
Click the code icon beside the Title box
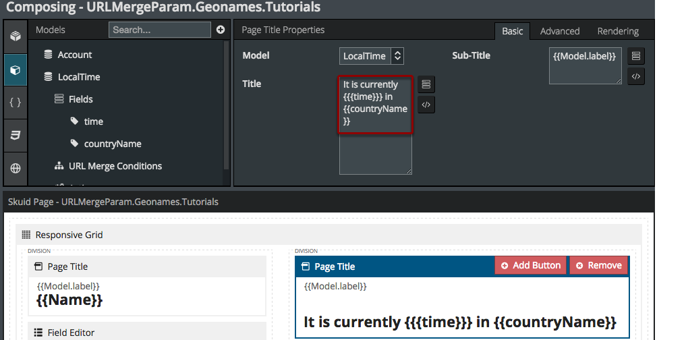[426, 105]
